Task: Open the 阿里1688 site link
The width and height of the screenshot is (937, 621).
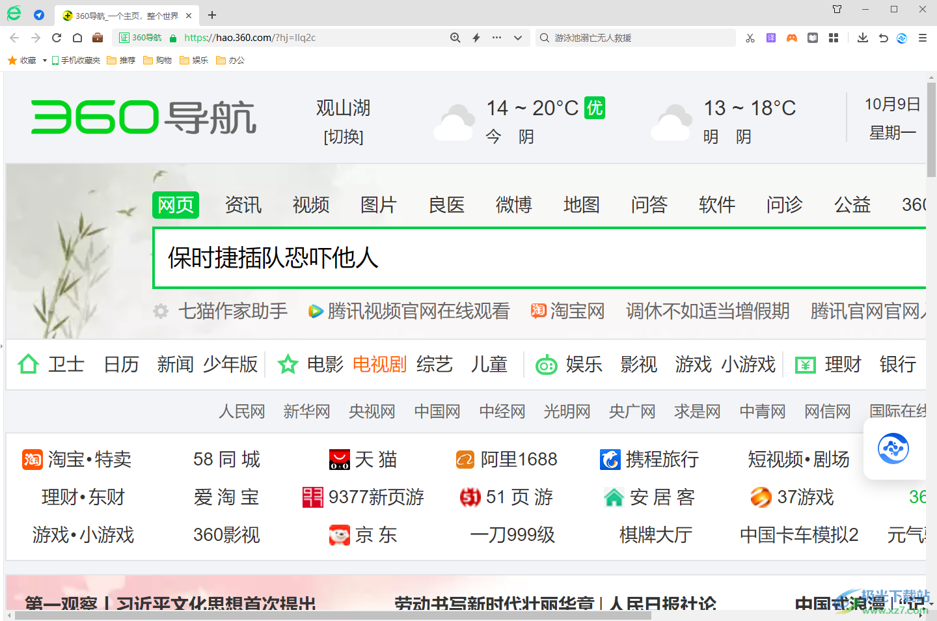Action: click(506, 460)
